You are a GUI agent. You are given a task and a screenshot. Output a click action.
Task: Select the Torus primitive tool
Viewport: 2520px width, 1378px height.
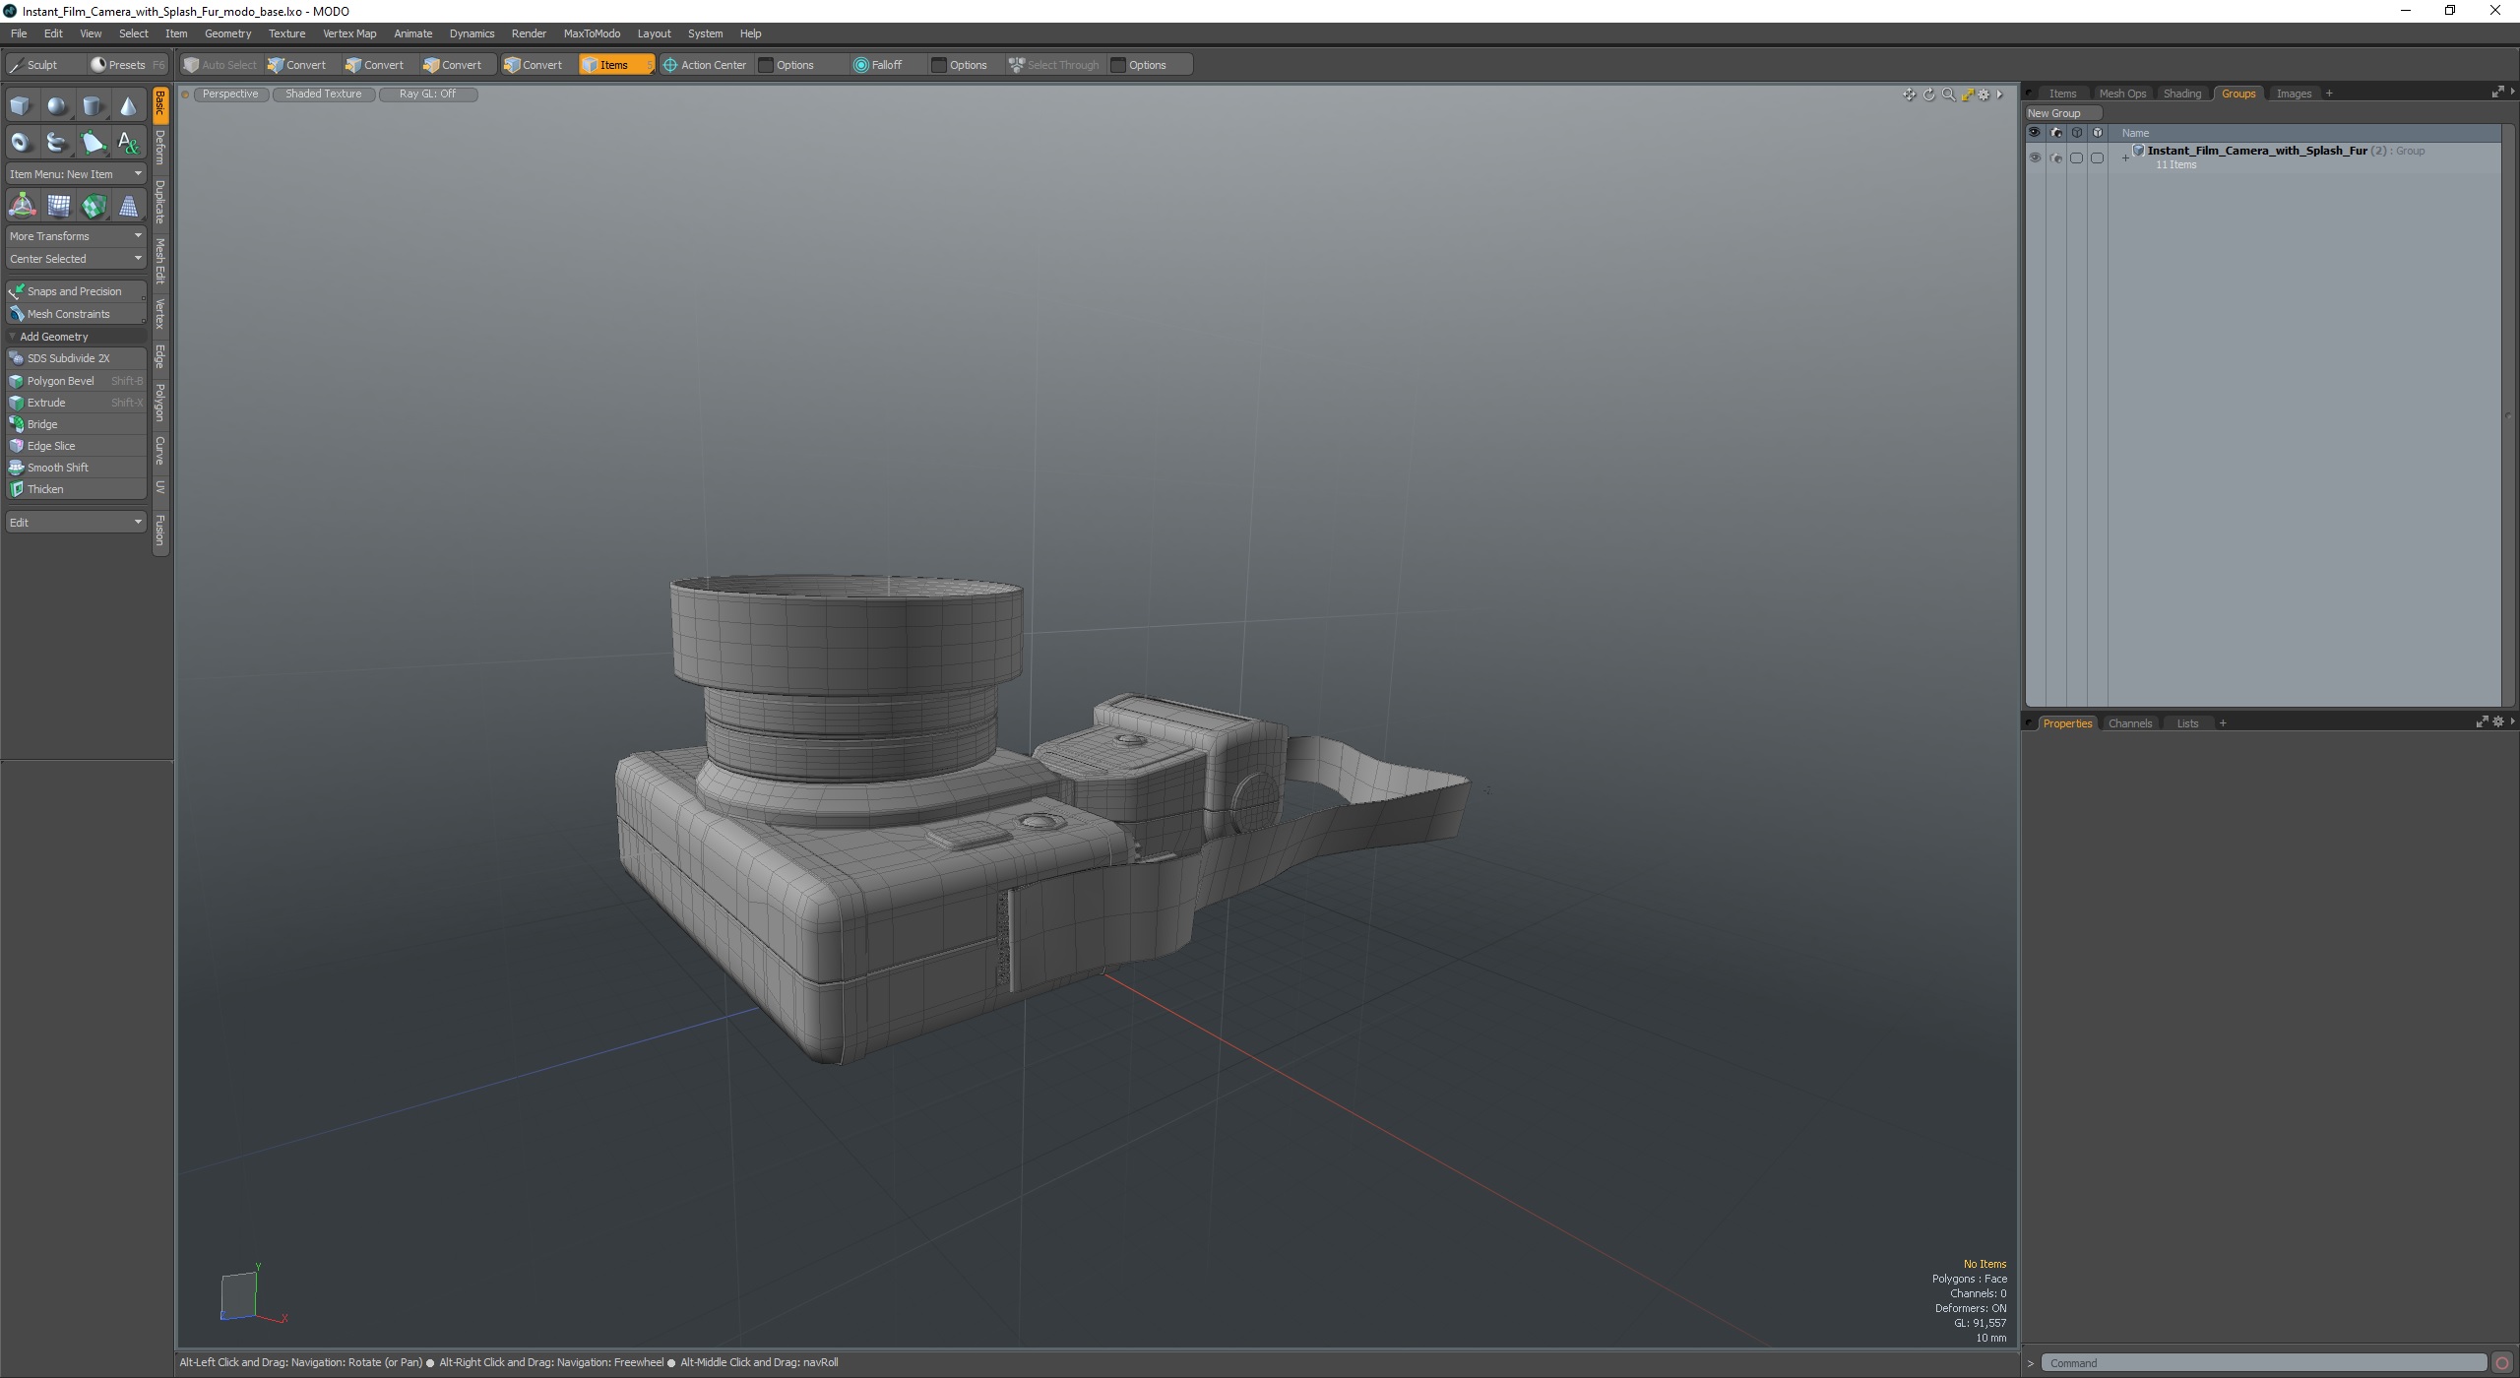21,143
